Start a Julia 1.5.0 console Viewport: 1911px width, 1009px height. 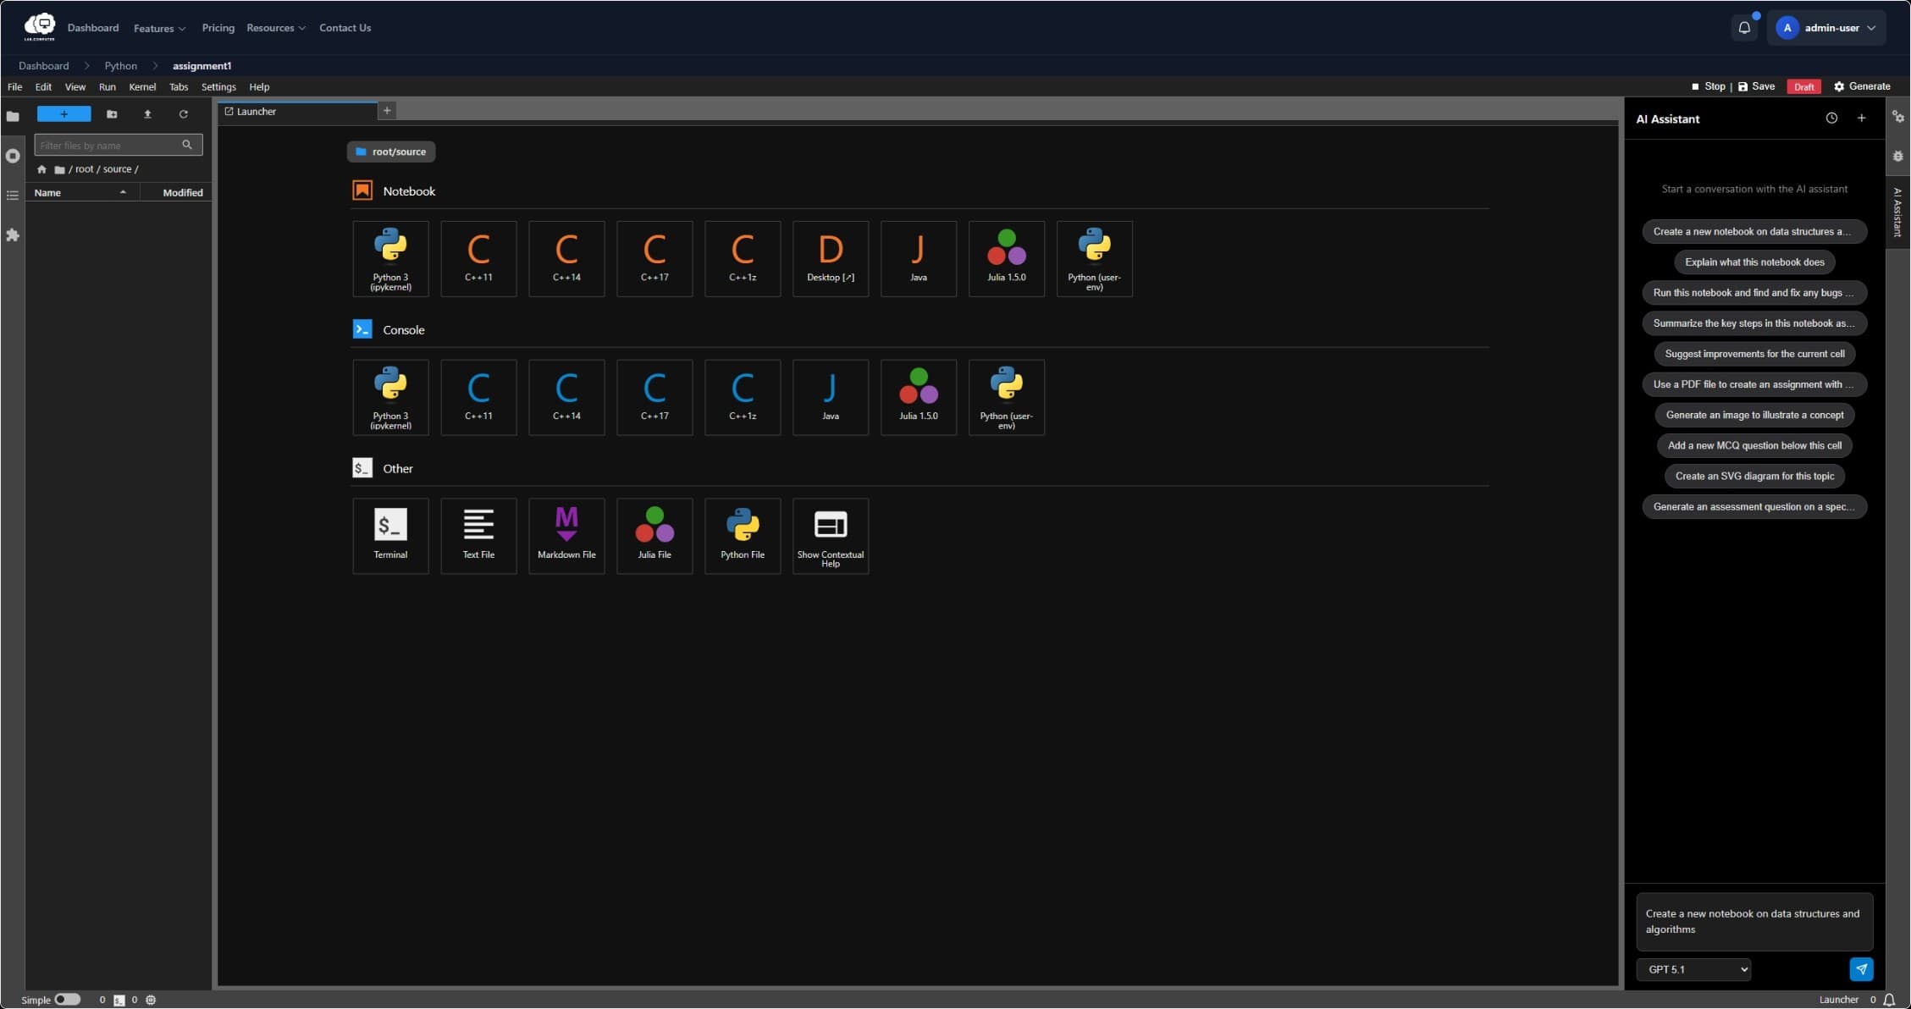(919, 398)
